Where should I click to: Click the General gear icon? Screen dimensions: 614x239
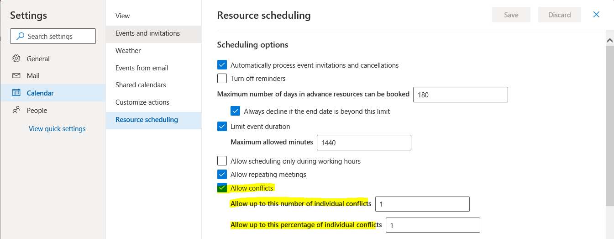pos(16,58)
